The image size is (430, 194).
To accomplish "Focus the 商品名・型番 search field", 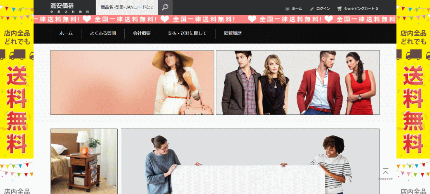I will click(127, 7).
